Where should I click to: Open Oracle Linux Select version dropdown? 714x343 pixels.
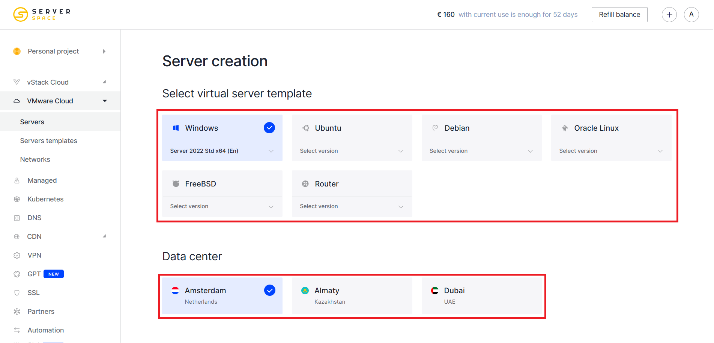click(611, 151)
